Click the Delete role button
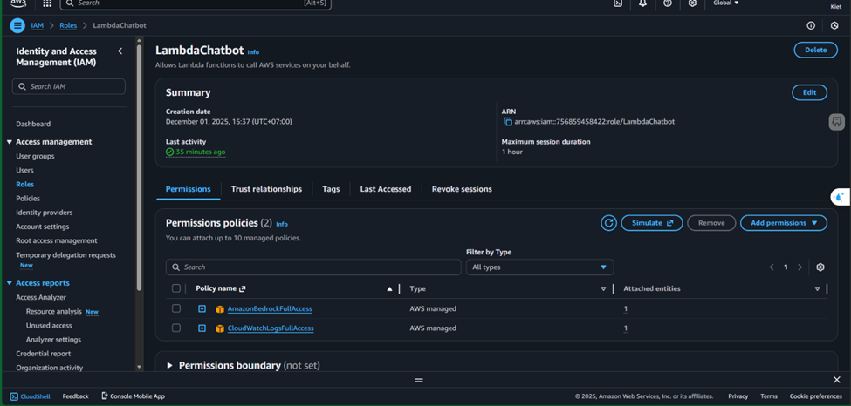The image size is (851, 406). (x=815, y=51)
